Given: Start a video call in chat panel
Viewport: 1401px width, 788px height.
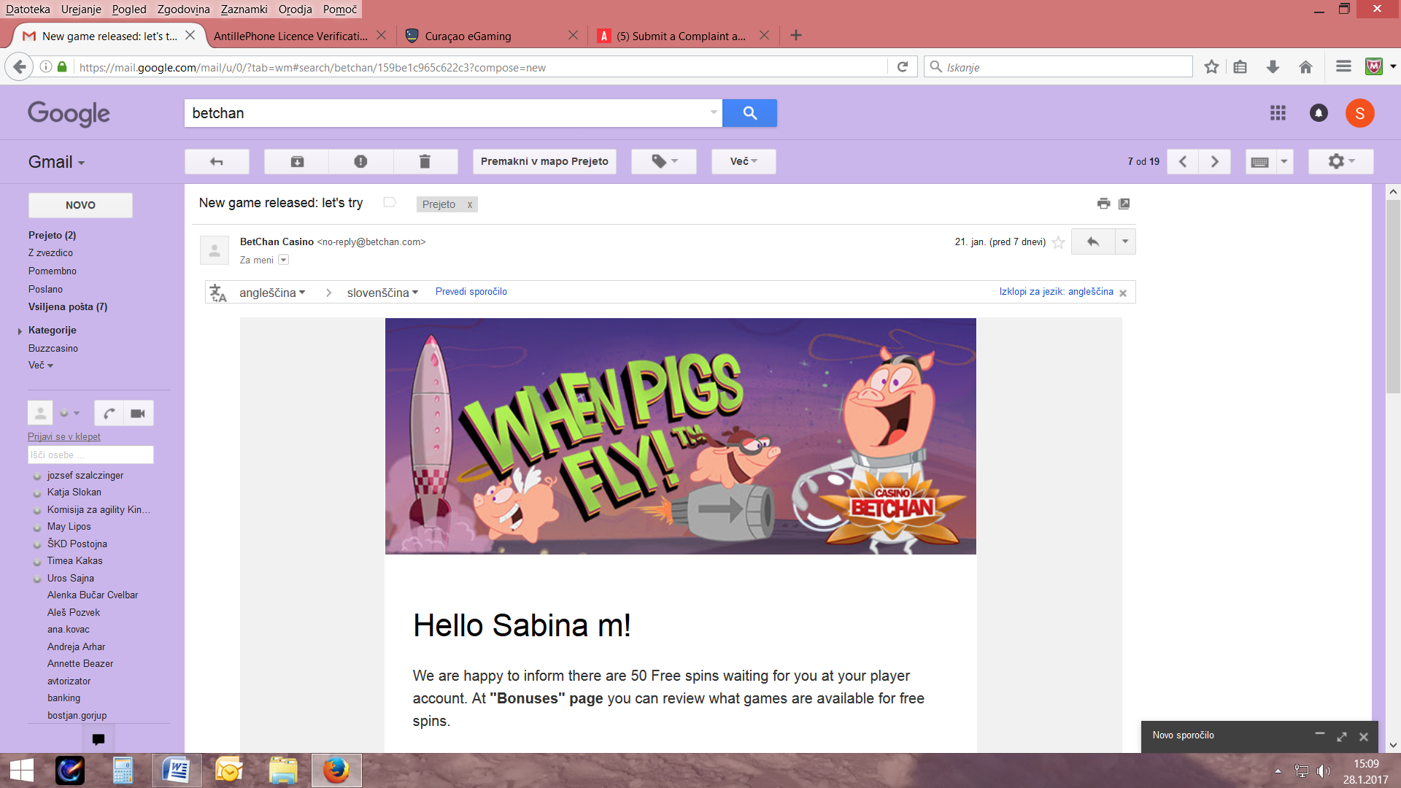Looking at the screenshot, I should tap(138, 414).
